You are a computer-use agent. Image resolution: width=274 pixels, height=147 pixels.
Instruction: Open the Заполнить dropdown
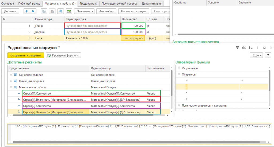pos(84,11)
